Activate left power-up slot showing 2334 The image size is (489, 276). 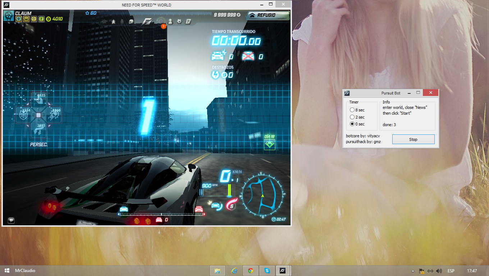point(24,114)
